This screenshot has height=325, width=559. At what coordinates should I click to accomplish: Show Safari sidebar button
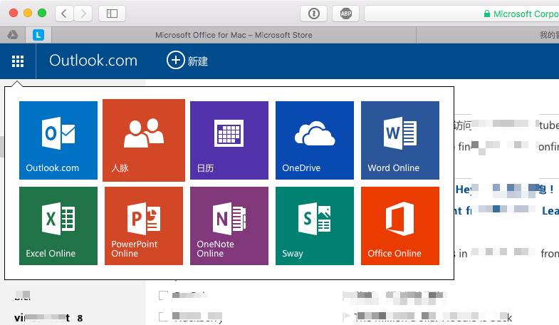pos(112,14)
